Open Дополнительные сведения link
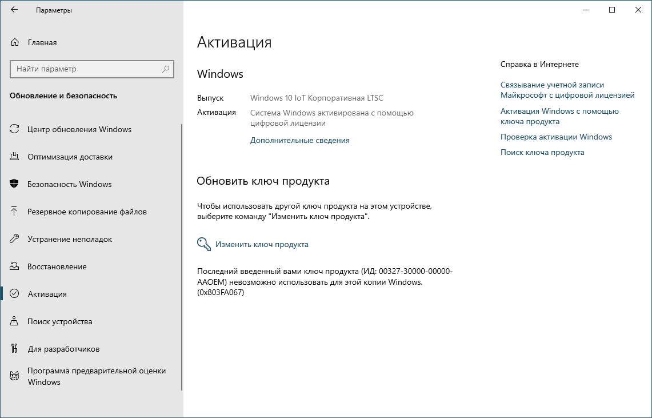The width and height of the screenshot is (652, 418). point(300,140)
